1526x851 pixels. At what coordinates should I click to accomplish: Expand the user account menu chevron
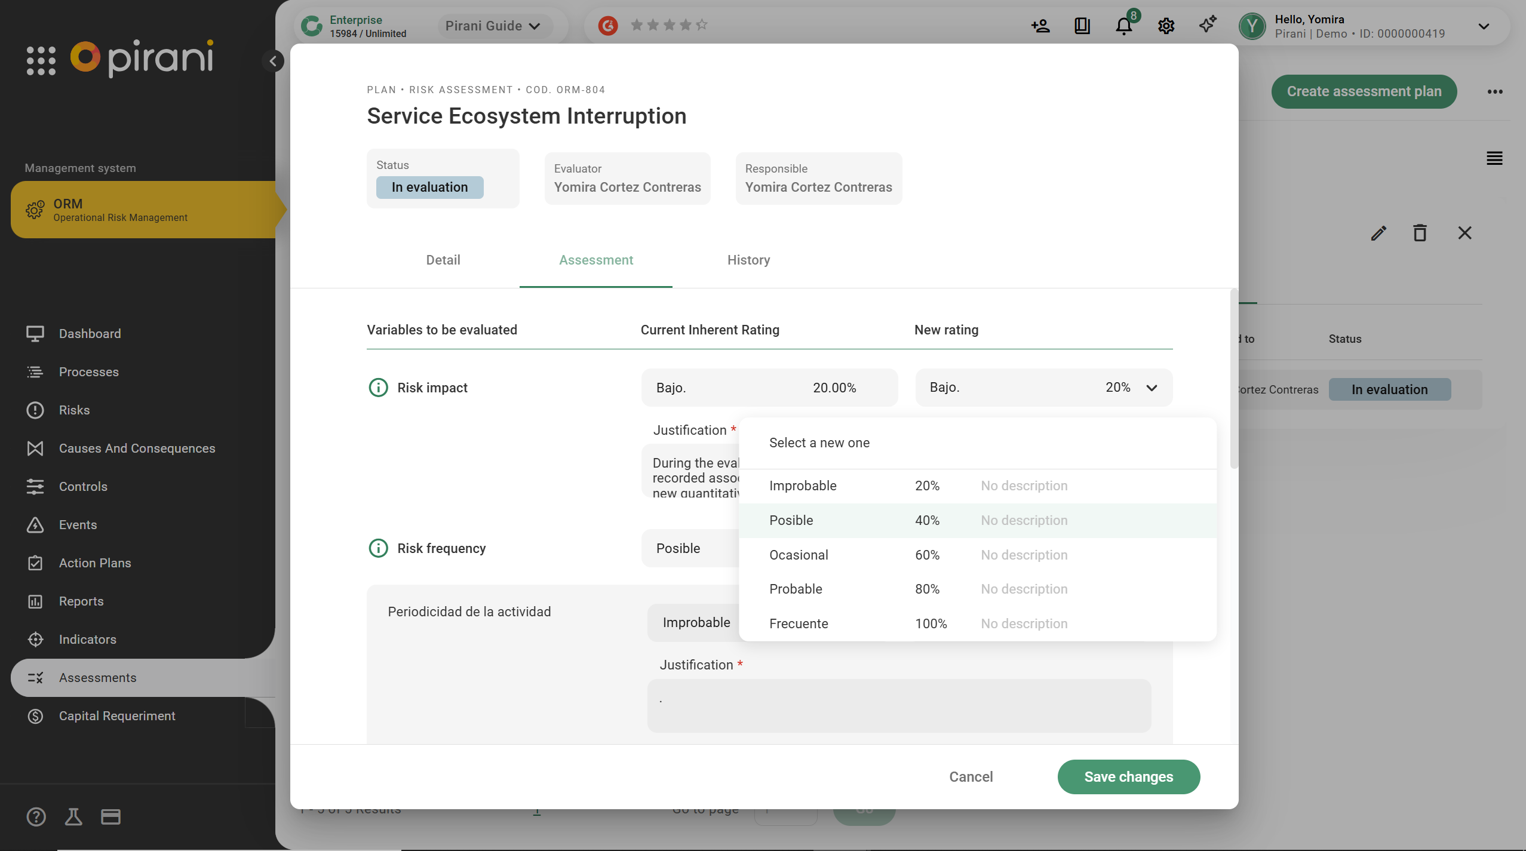click(x=1484, y=26)
